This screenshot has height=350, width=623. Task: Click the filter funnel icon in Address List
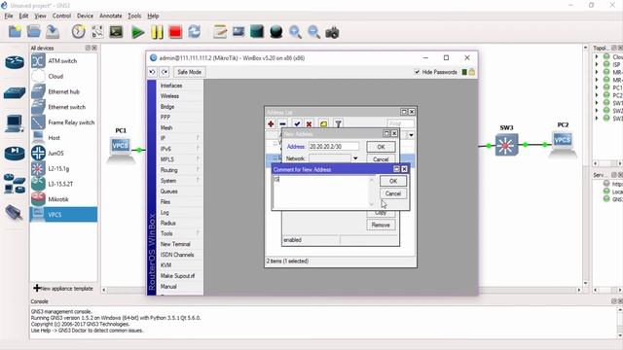(x=338, y=123)
